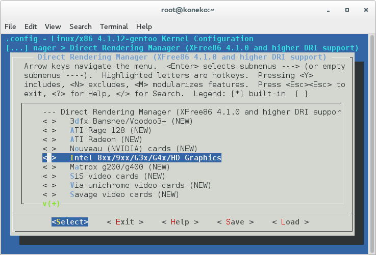This screenshot has height=255, width=376.
Task: Toggle the Via unichrome video cards bracket
Action: tap(49, 185)
